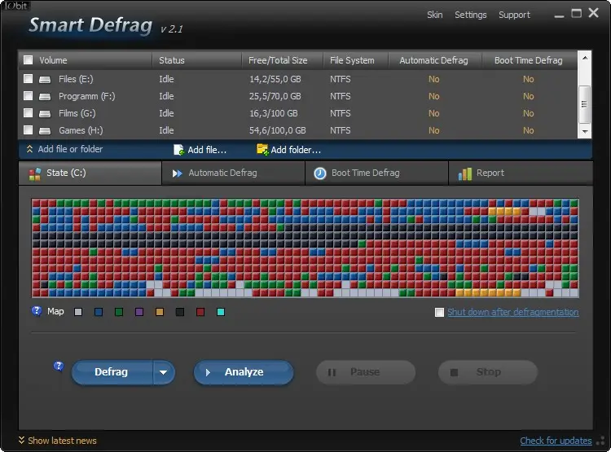The height and width of the screenshot is (452, 611).
Task: Switch to the State (C:) tab
Action: (x=90, y=173)
